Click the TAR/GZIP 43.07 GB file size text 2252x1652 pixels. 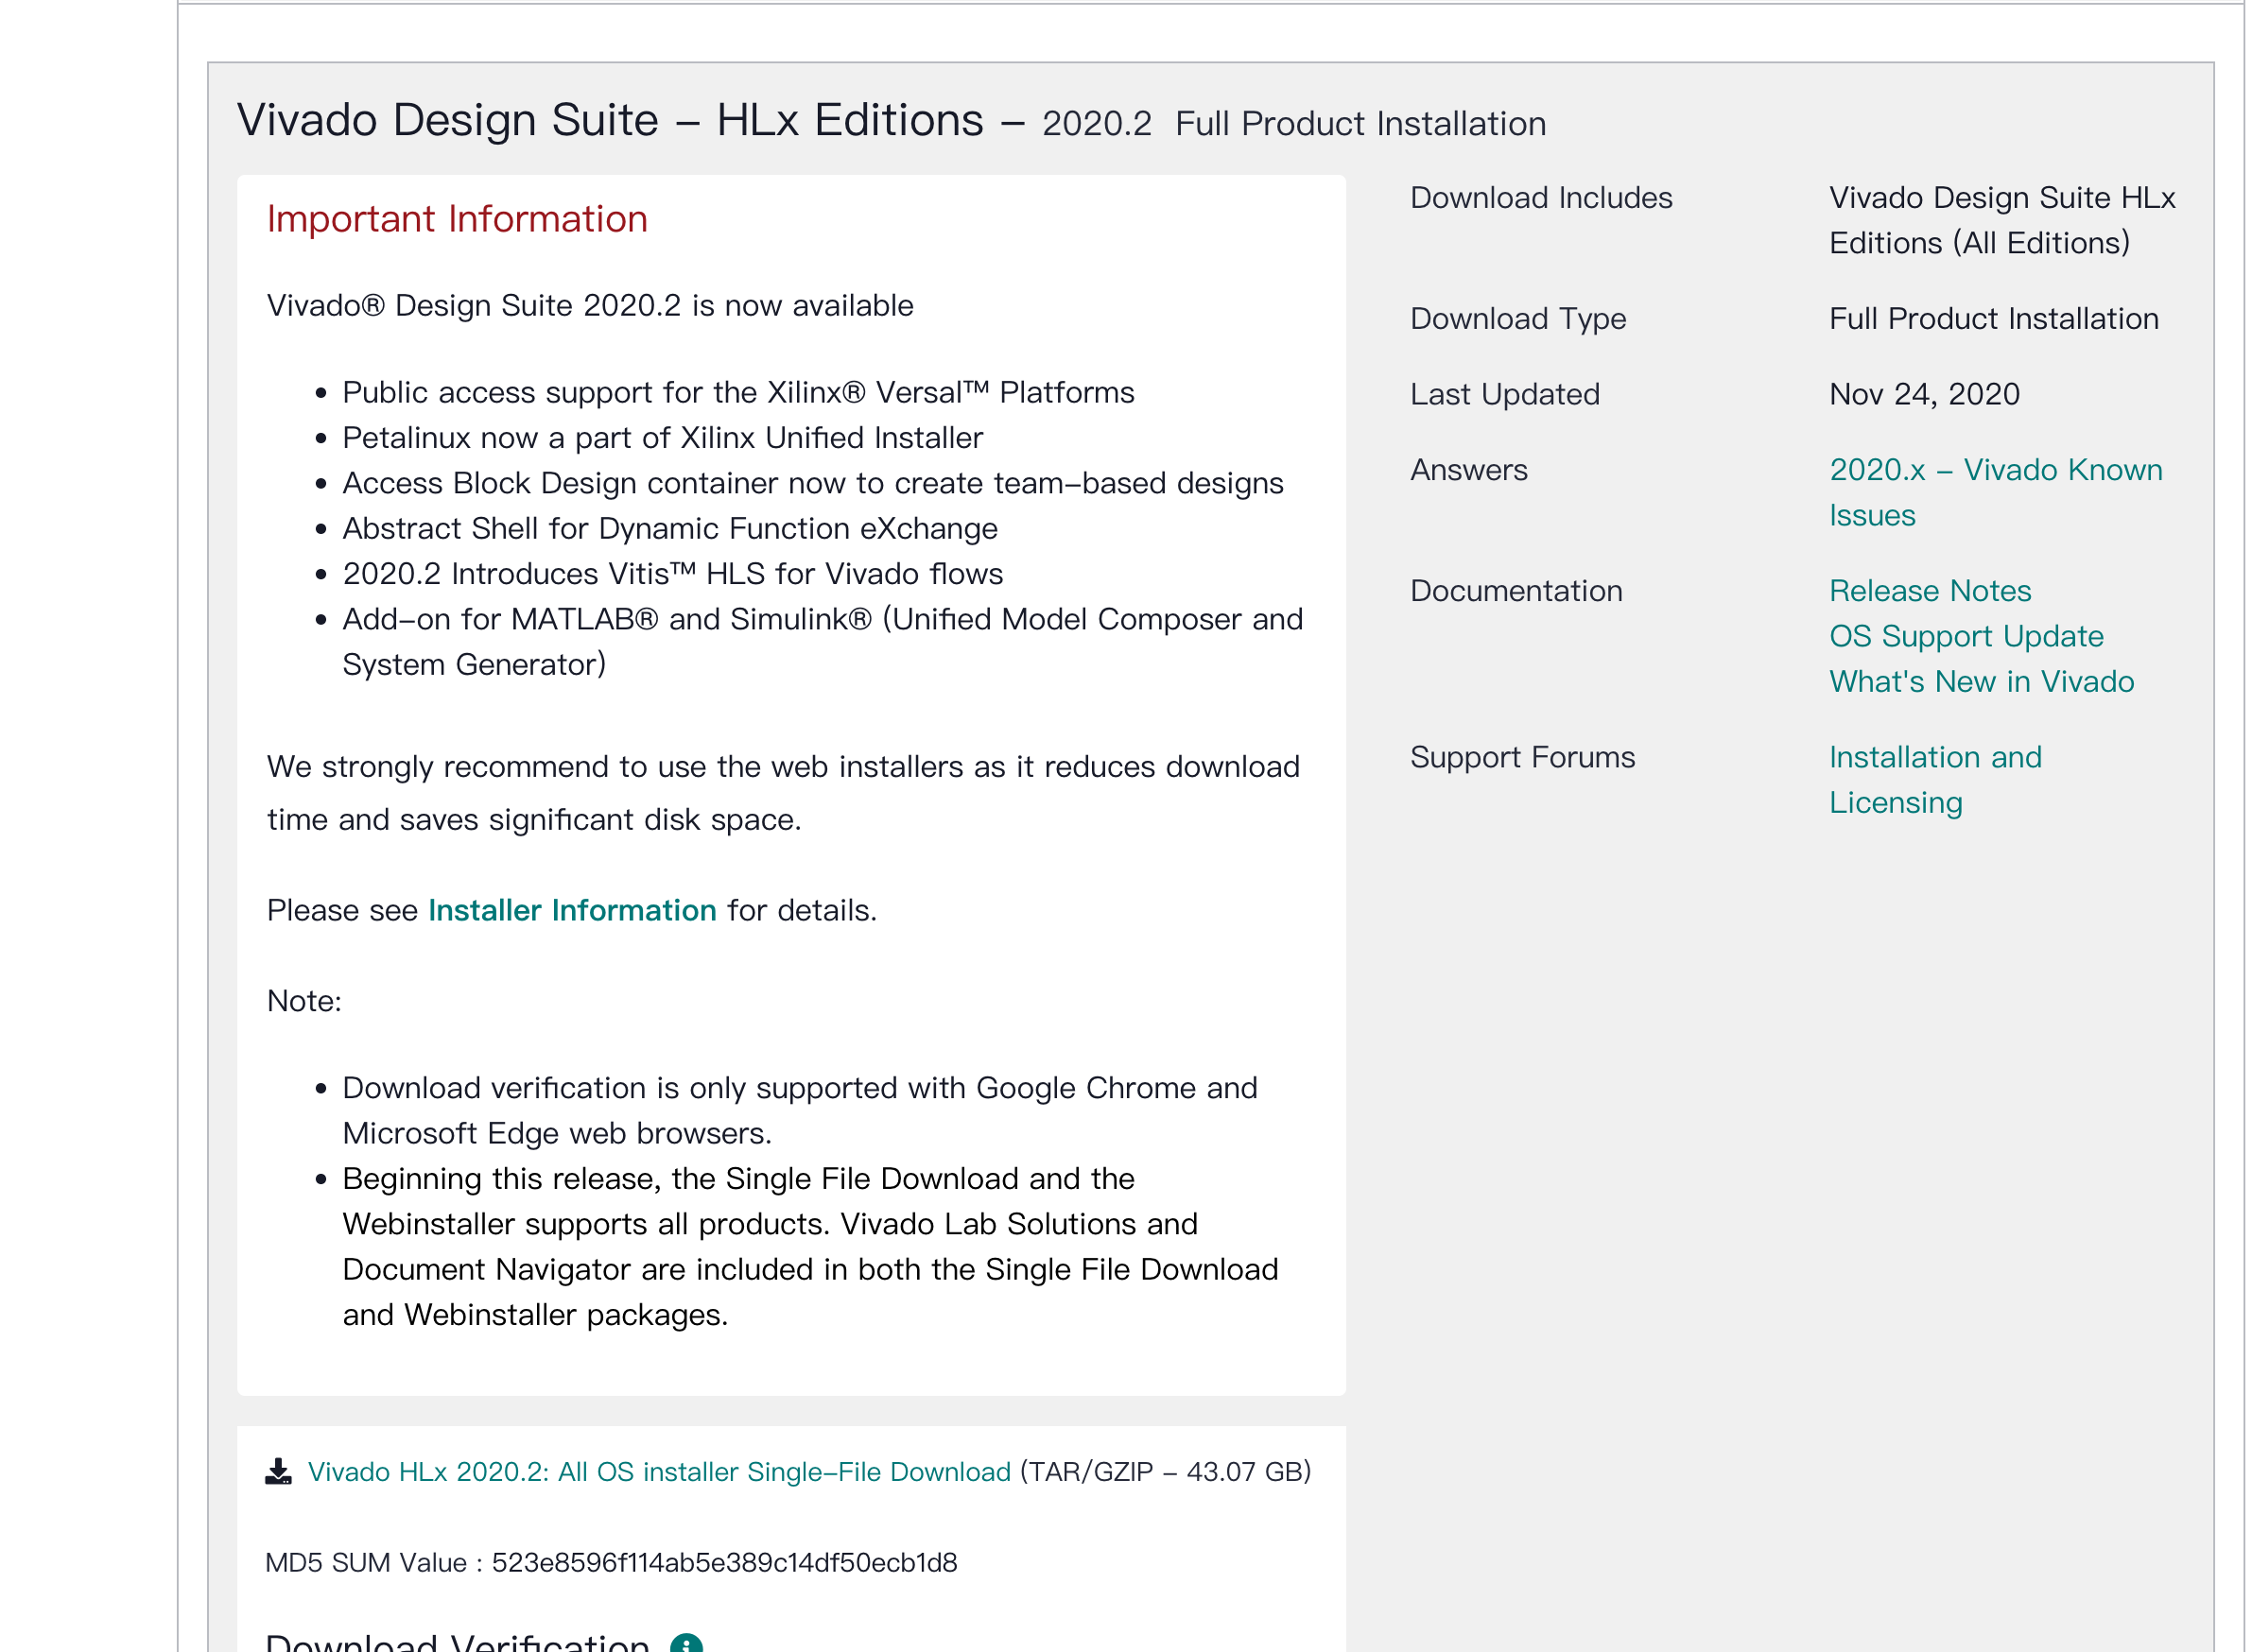[1166, 1472]
